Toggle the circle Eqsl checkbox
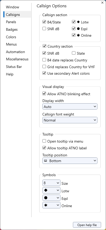Screen dimensions: 106x230 [x=74, y=29]
